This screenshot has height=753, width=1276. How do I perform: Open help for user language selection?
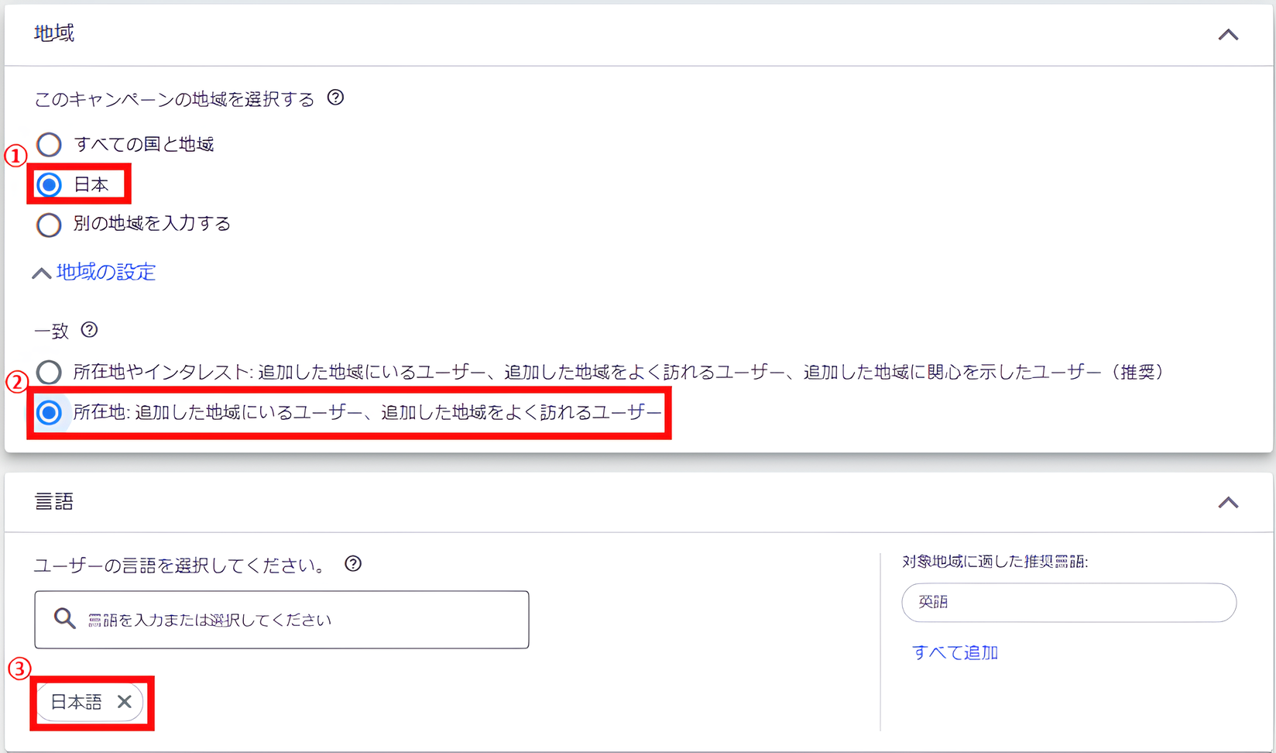point(354,565)
